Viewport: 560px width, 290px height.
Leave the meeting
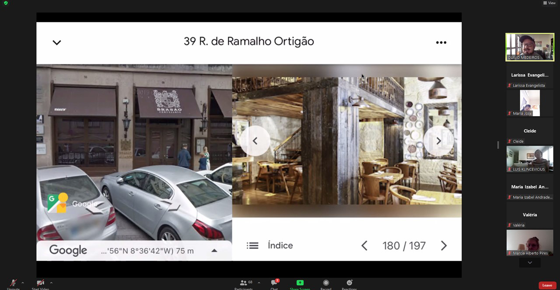pos(547,285)
